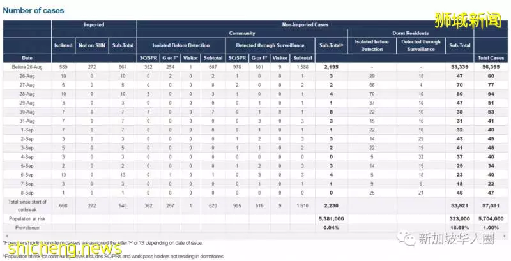Select the Dorm Residents subheader
This screenshot has height=261, width=511.
(x=410, y=33)
